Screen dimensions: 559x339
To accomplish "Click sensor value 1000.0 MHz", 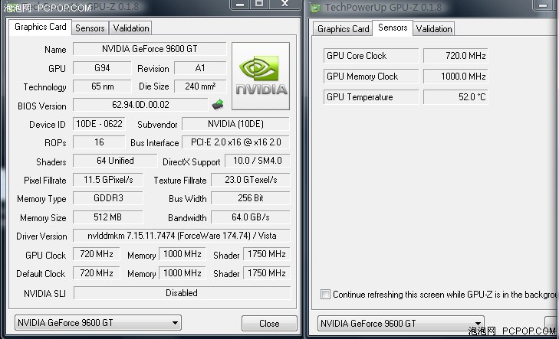I will pos(455,77).
